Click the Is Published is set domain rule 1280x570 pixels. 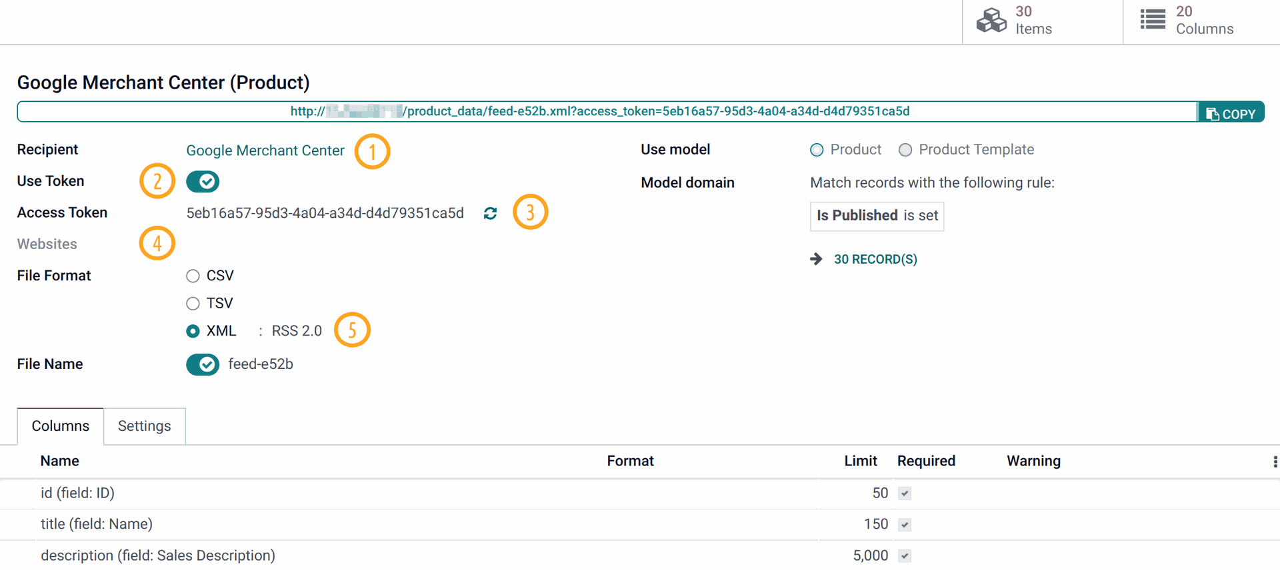877,216
